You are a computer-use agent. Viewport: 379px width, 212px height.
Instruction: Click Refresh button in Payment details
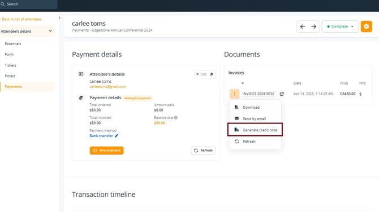(x=203, y=151)
